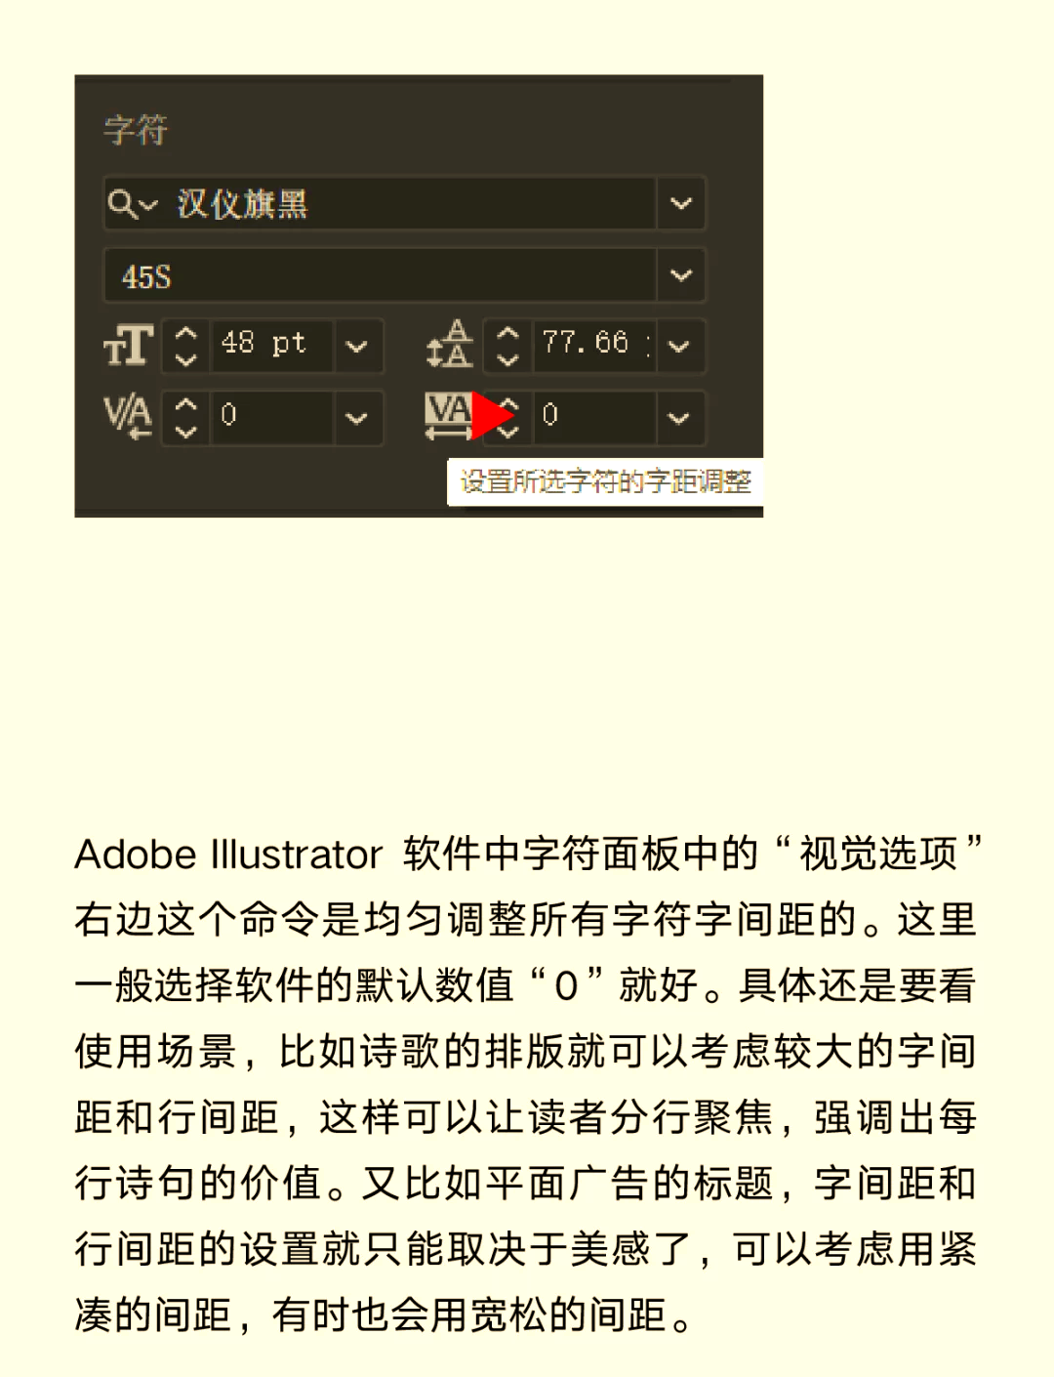Click the 设置所选字符的字距调整 tooltip

[x=605, y=482]
